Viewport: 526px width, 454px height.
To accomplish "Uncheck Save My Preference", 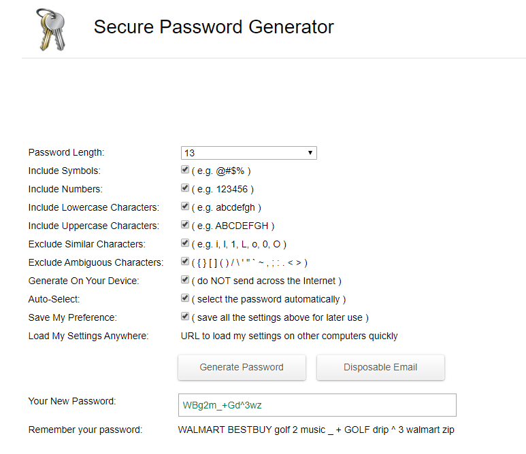I will pyautogui.click(x=185, y=317).
